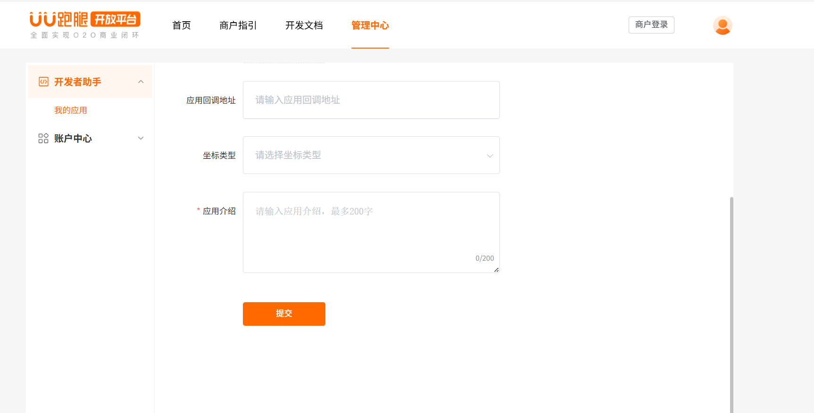Viewport: 814px width, 413px height.
Task: Click the vertical page scrollbar
Action: (x=731, y=305)
